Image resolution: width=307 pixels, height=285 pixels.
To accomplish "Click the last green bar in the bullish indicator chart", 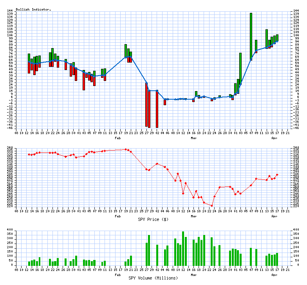I will (277, 38).
